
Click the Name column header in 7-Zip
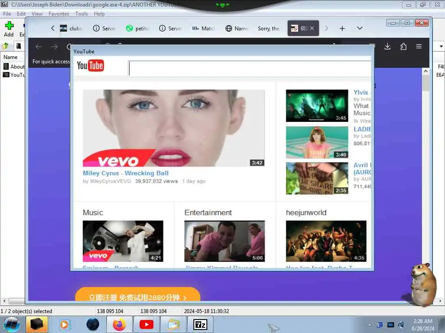[x=10, y=57]
